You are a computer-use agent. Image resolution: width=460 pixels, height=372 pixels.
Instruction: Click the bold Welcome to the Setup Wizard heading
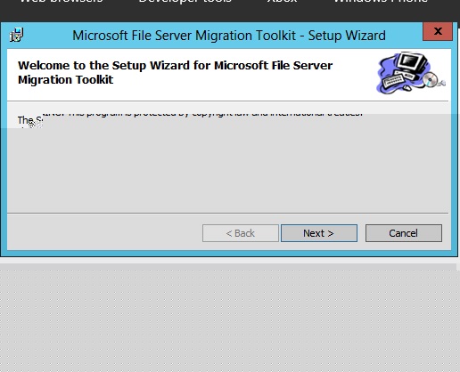pos(175,72)
